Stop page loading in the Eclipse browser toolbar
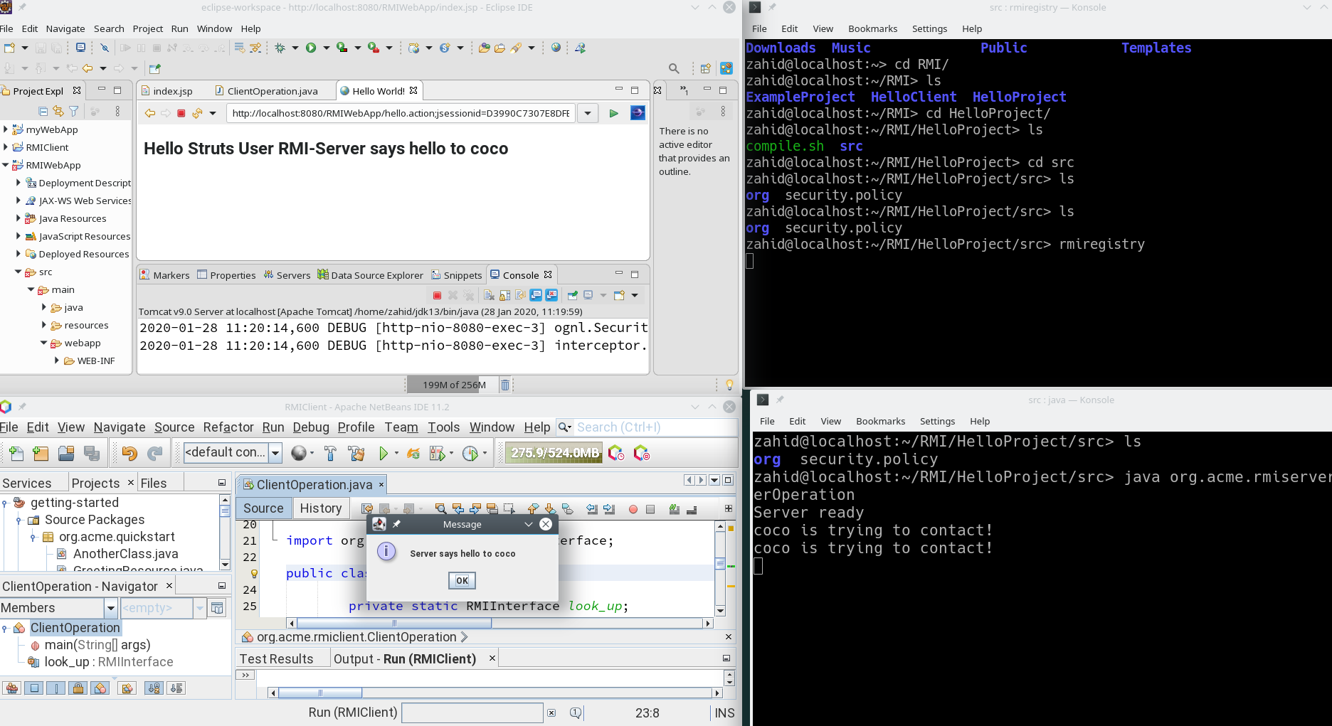The height and width of the screenshot is (726, 1332). coord(181,113)
